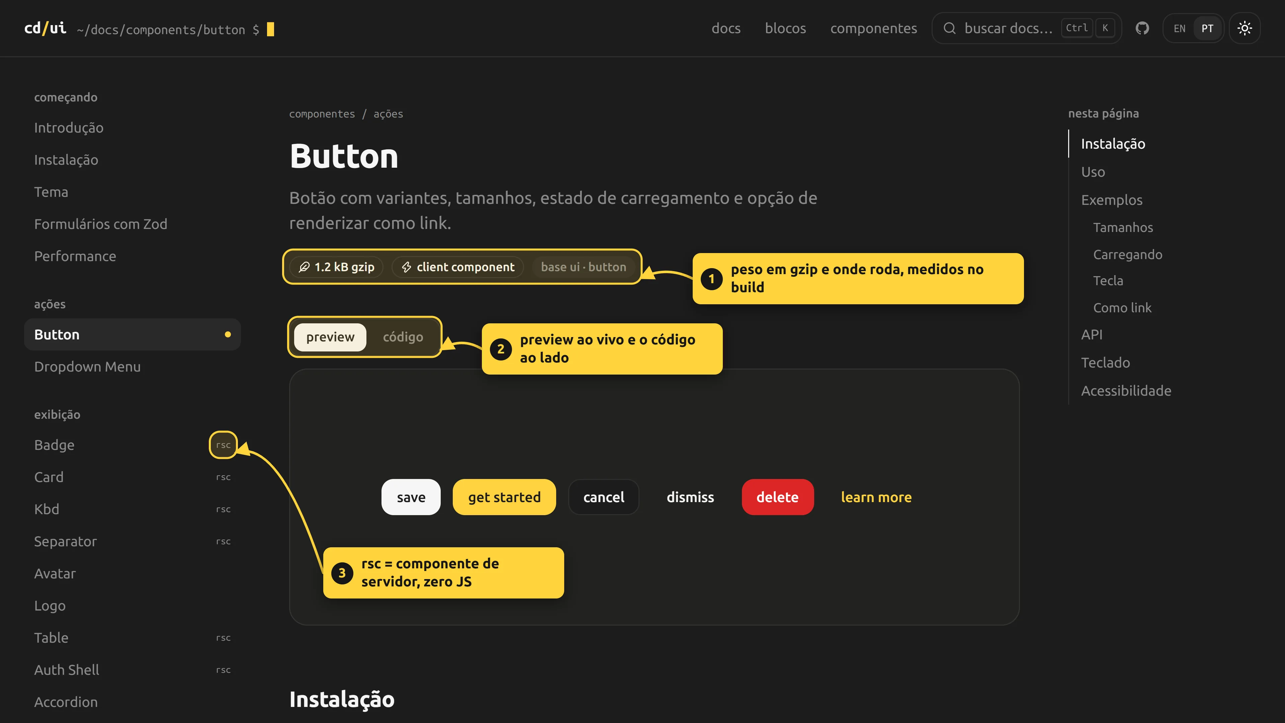1285x723 pixels.
Task: Click the lightning icon in client component badge
Action: pos(407,267)
